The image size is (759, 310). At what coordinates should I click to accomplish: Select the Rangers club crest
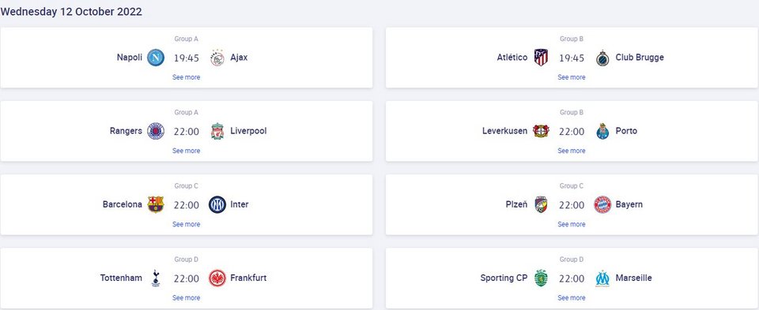click(156, 132)
